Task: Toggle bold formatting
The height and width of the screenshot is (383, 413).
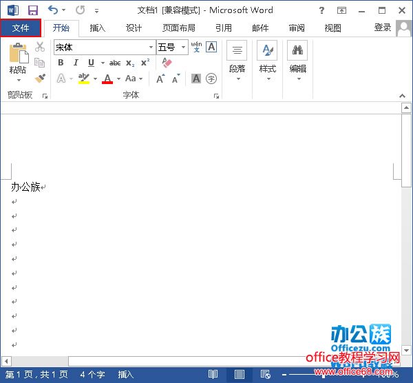Action: point(61,63)
